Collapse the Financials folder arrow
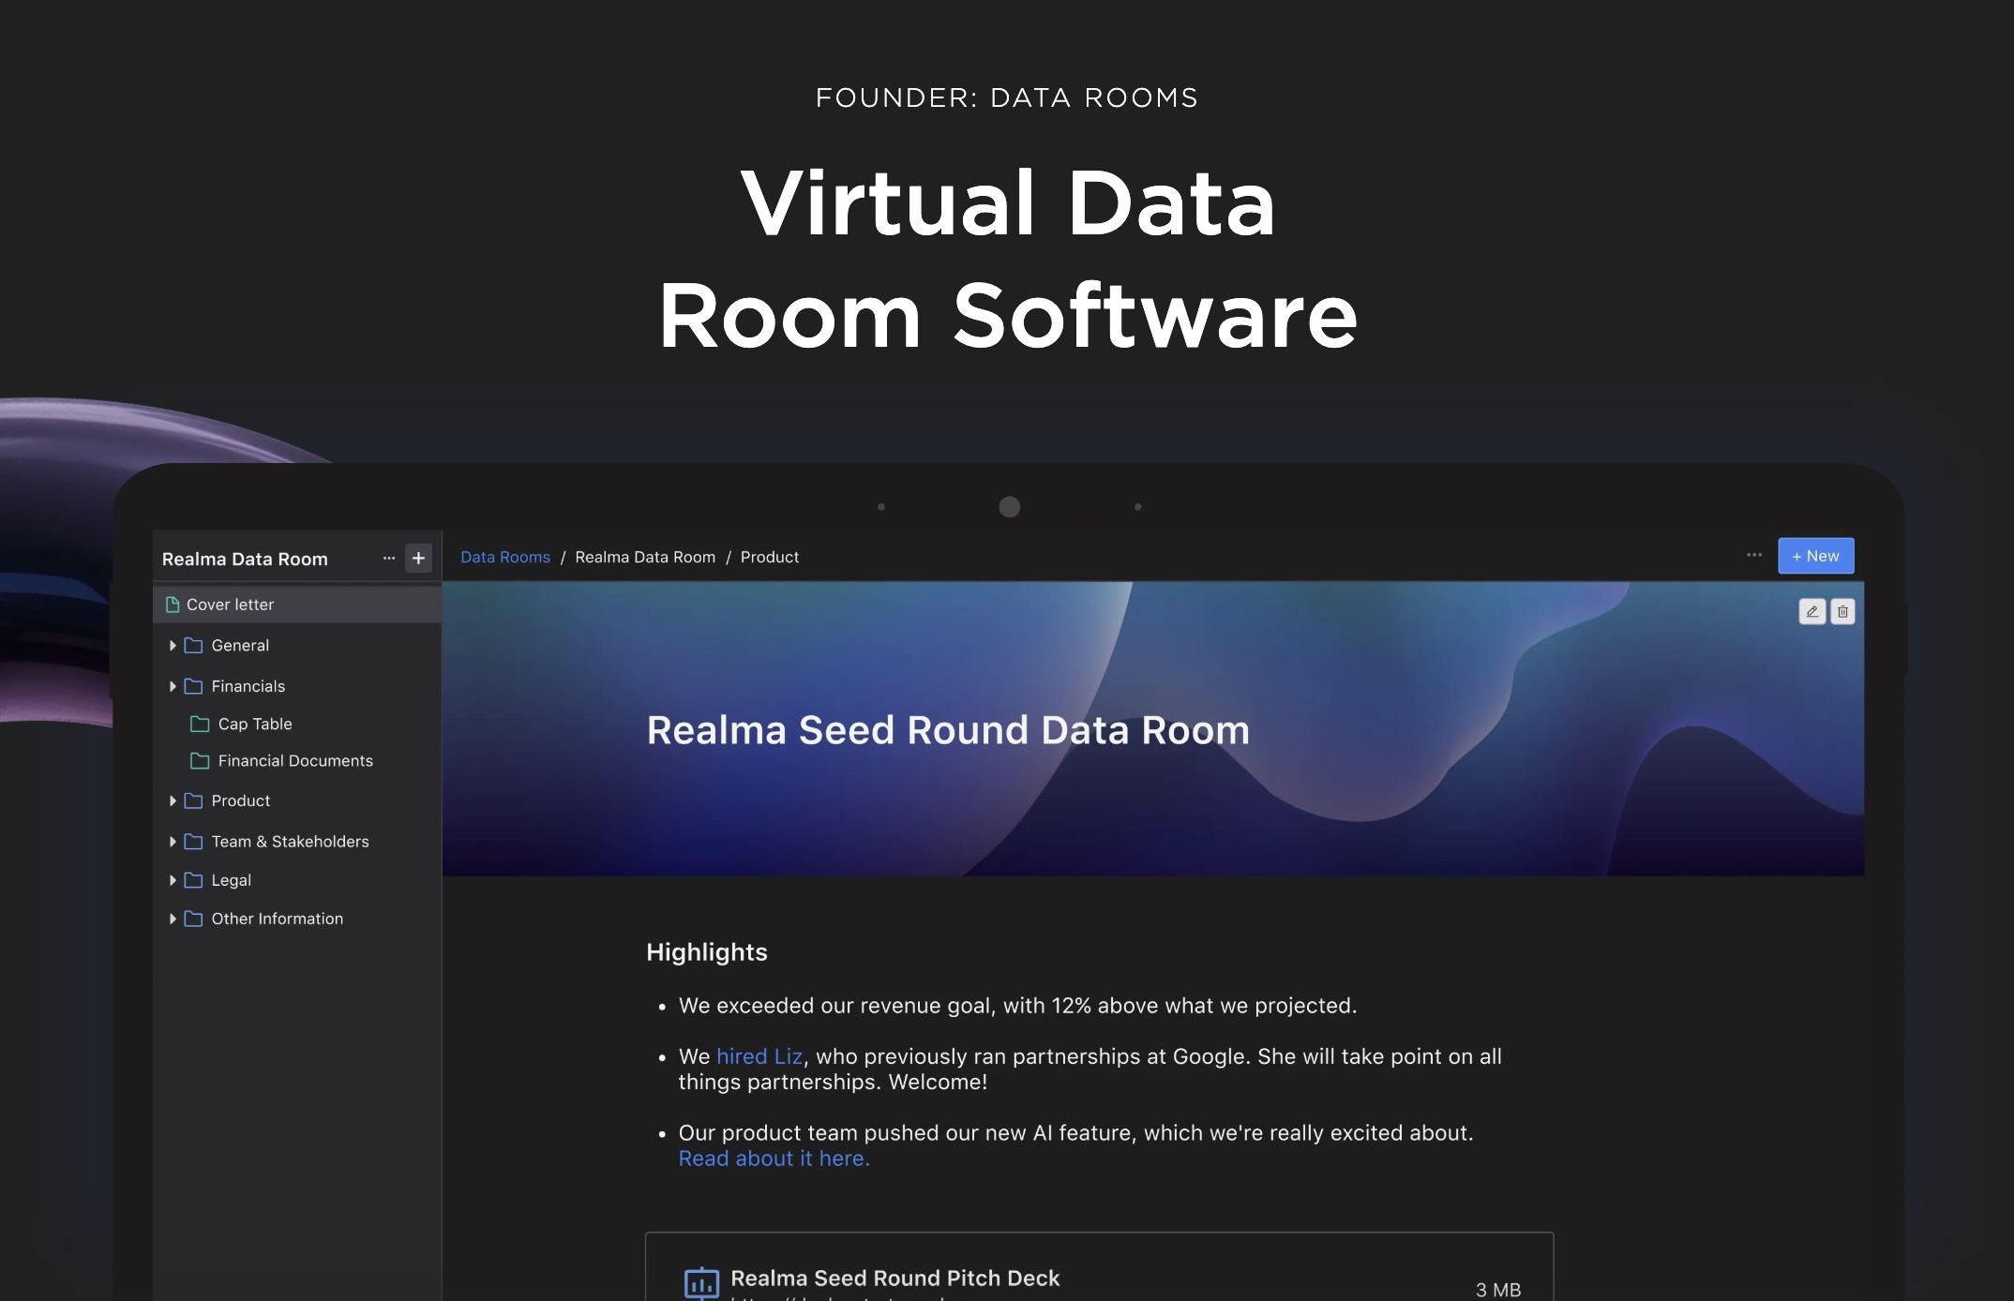This screenshot has height=1301, width=2014. (x=173, y=686)
